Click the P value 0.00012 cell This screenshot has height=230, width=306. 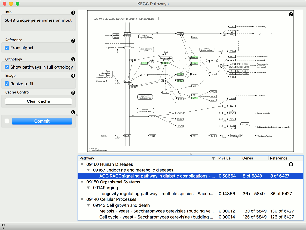click(227, 211)
